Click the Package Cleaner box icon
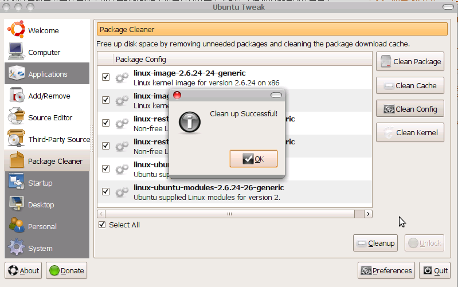This screenshot has height=287, width=458. [x=17, y=160]
